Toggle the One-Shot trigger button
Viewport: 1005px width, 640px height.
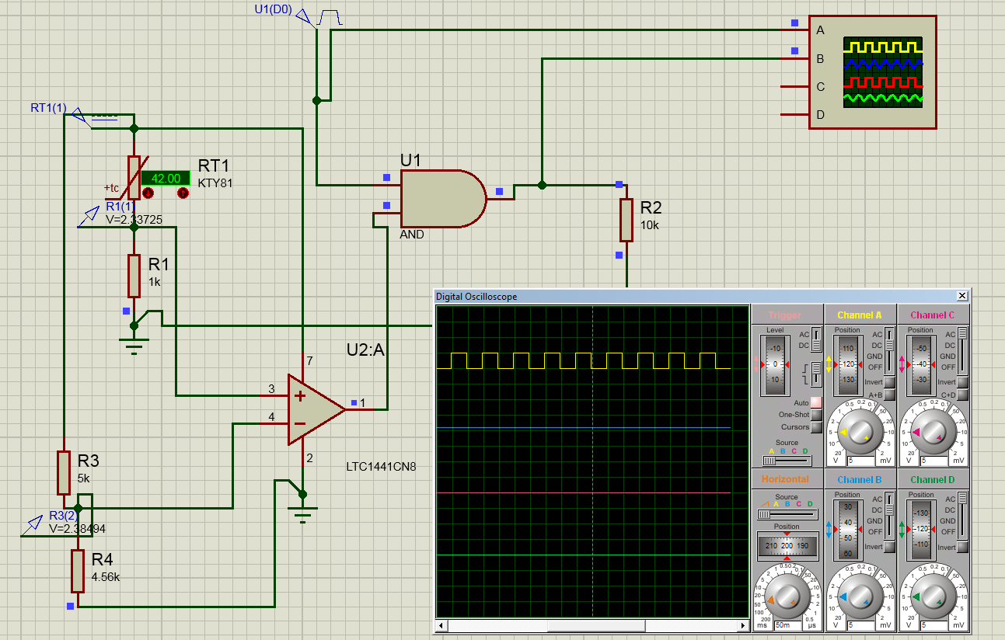click(x=816, y=415)
